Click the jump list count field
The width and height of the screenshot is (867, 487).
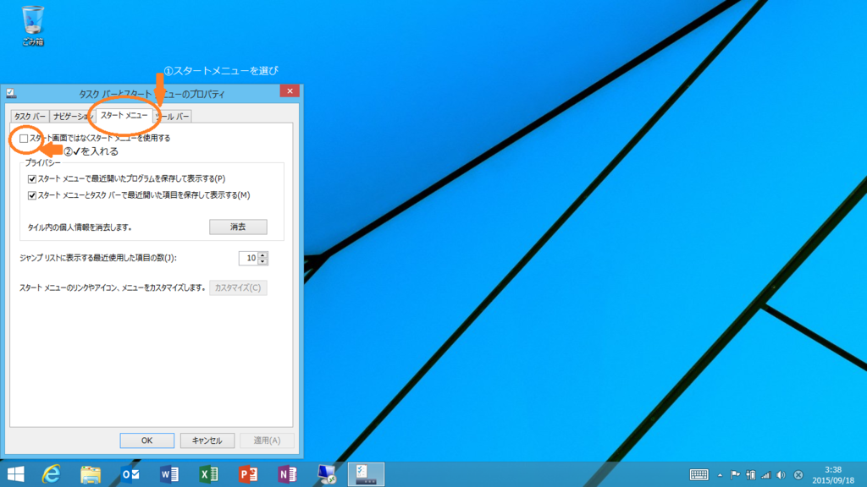[x=248, y=258]
